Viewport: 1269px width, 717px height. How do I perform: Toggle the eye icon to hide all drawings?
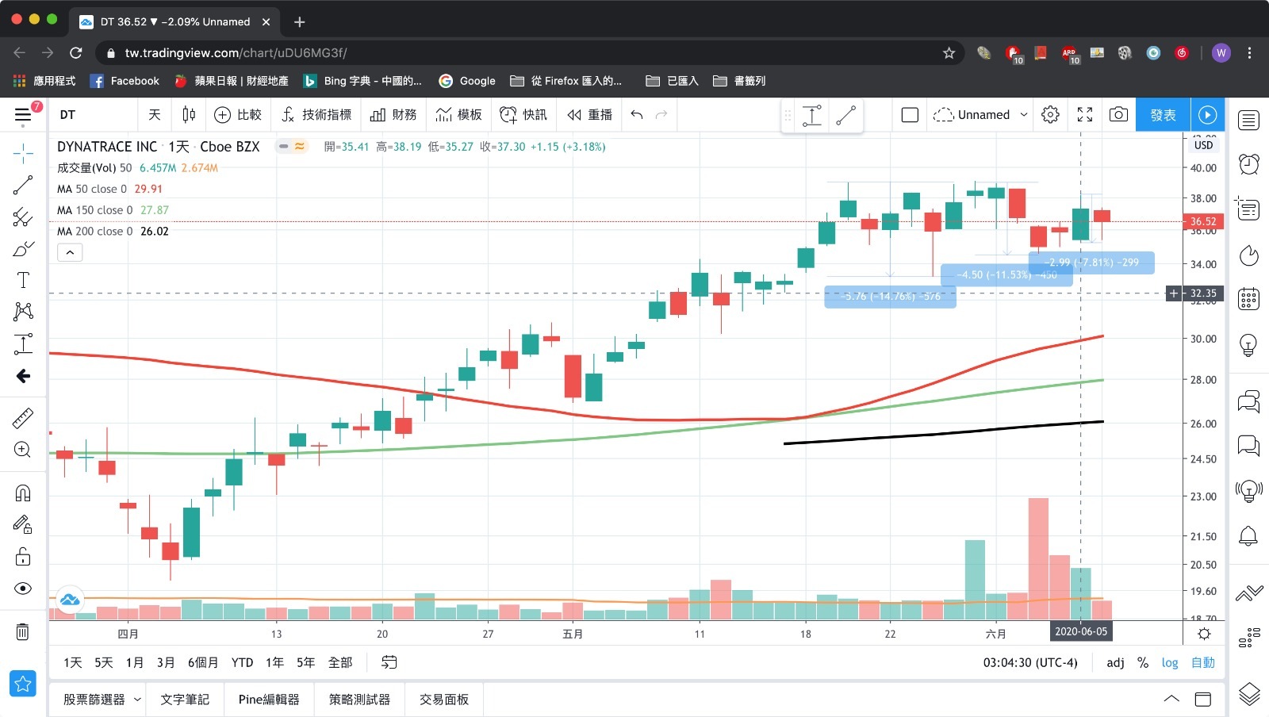click(x=23, y=588)
